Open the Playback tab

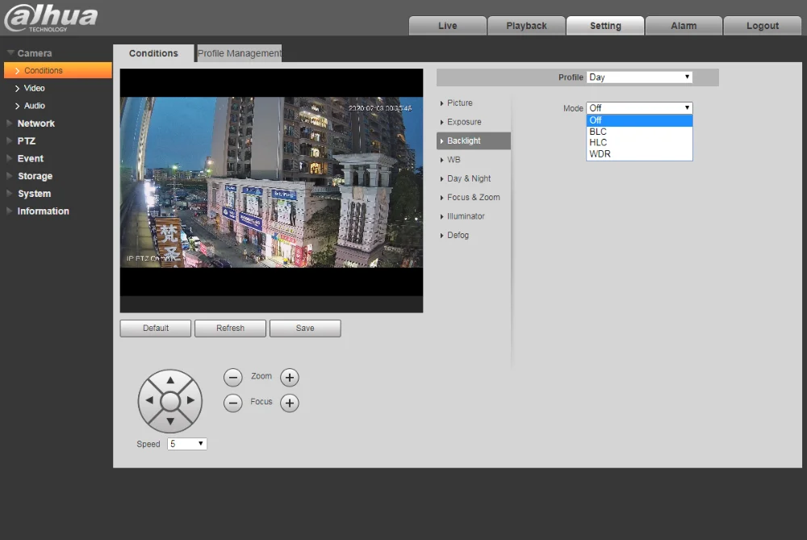526,26
